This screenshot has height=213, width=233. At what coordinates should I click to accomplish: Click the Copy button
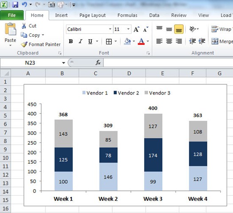[31, 35]
